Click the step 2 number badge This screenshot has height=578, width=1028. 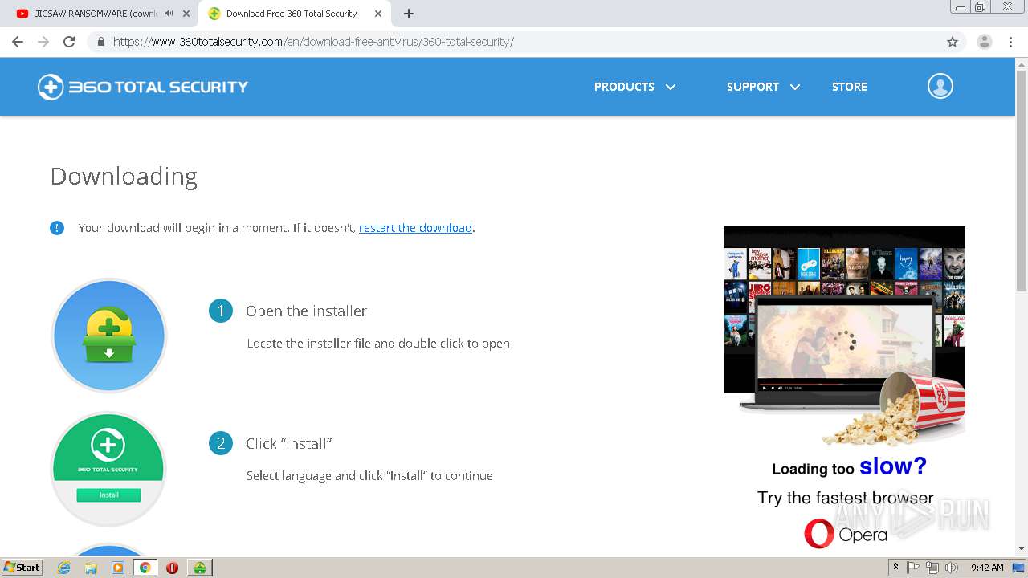coord(221,443)
